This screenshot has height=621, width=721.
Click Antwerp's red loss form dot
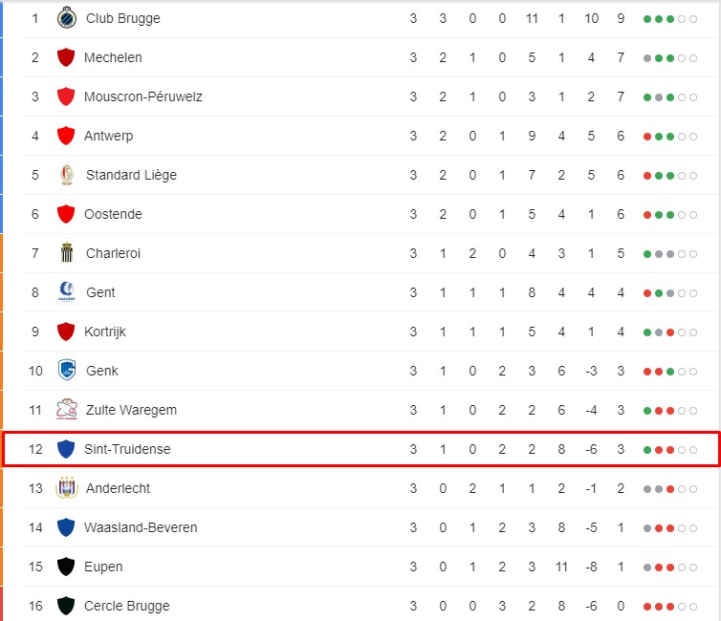point(647,137)
